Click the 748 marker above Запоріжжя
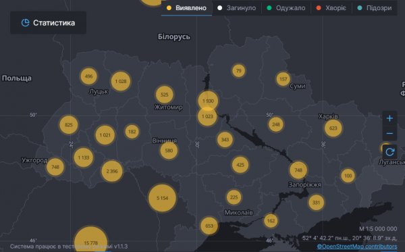This screenshot has height=252, width=405. point(298,170)
